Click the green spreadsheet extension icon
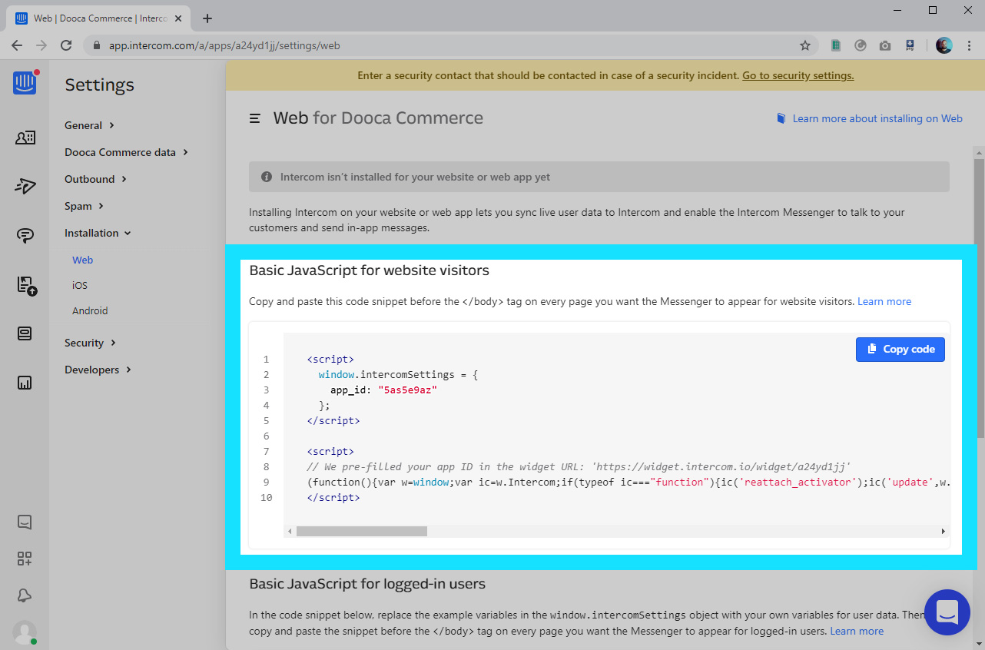The image size is (985, 650). click(x=836, y=45)
